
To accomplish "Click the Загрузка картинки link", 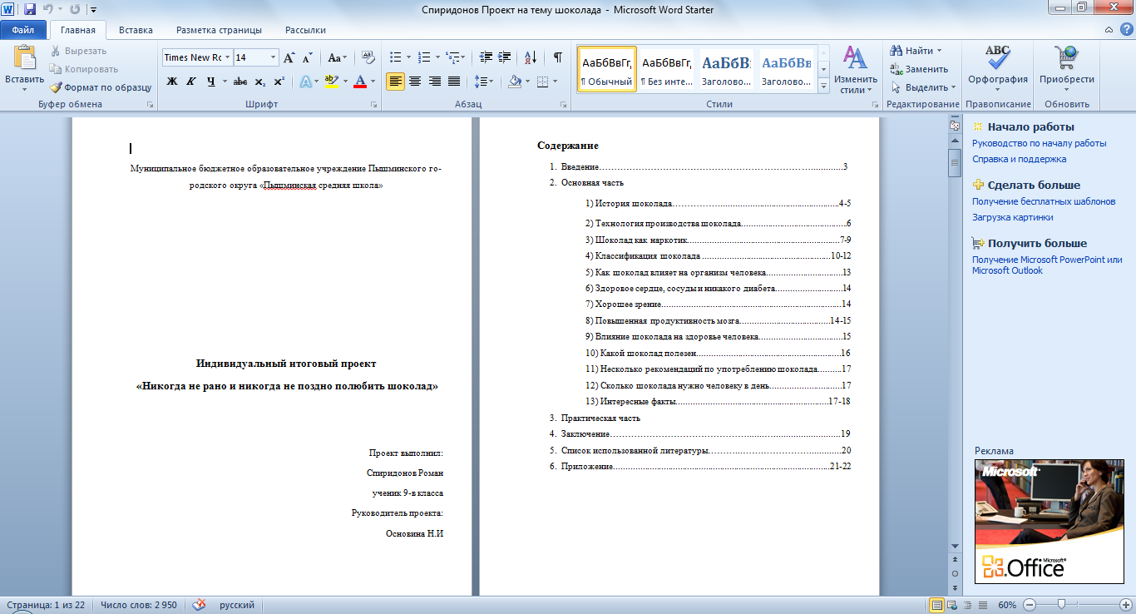I will [1012, 217].
